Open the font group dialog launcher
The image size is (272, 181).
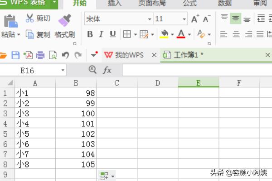[x=209, y=43]
